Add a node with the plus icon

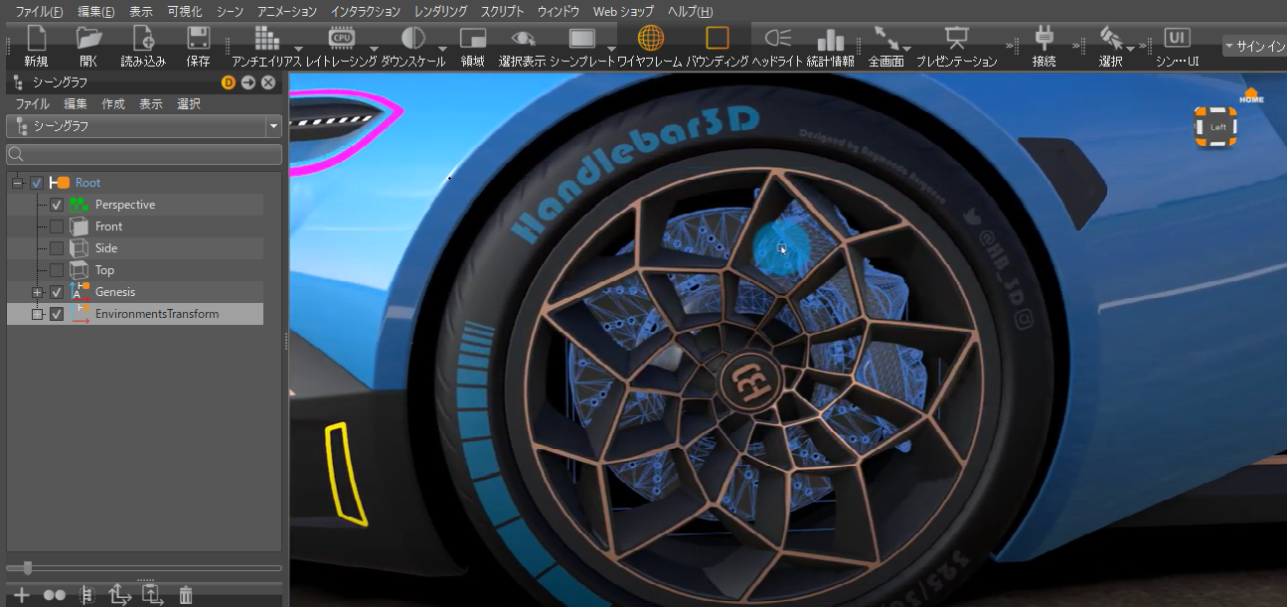point(21,594)
